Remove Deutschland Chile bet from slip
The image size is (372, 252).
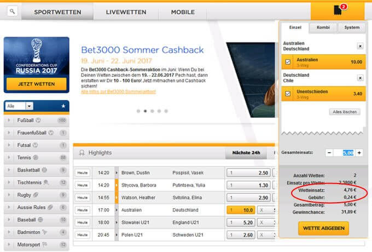360,78
